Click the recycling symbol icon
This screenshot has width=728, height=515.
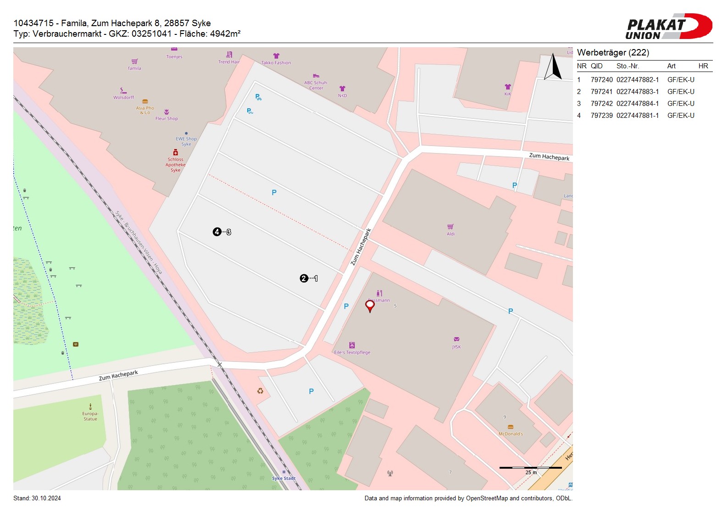tap(260, 391)
